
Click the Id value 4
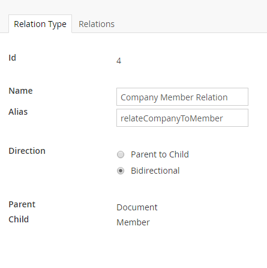(119, 61)
